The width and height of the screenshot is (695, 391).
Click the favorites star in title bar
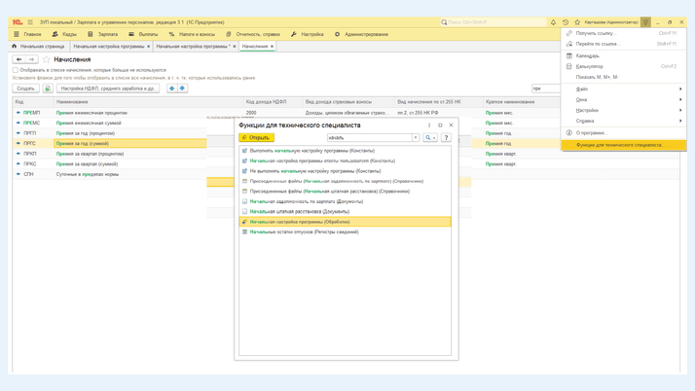pyautogui.click(x=576, y=21)
